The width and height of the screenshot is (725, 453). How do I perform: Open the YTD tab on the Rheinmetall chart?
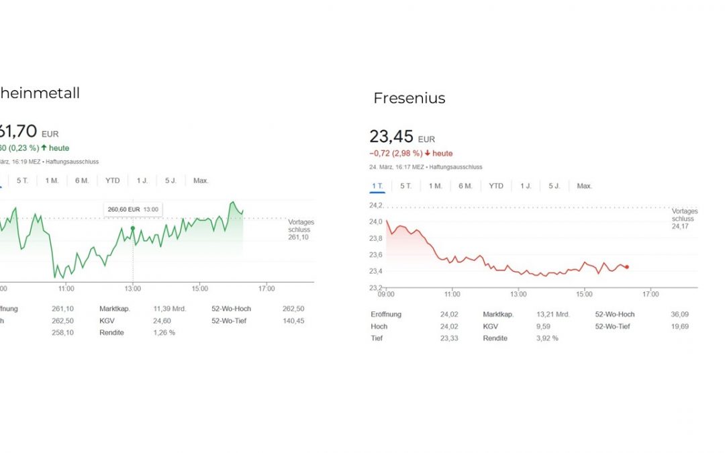[x=112, y=181]
